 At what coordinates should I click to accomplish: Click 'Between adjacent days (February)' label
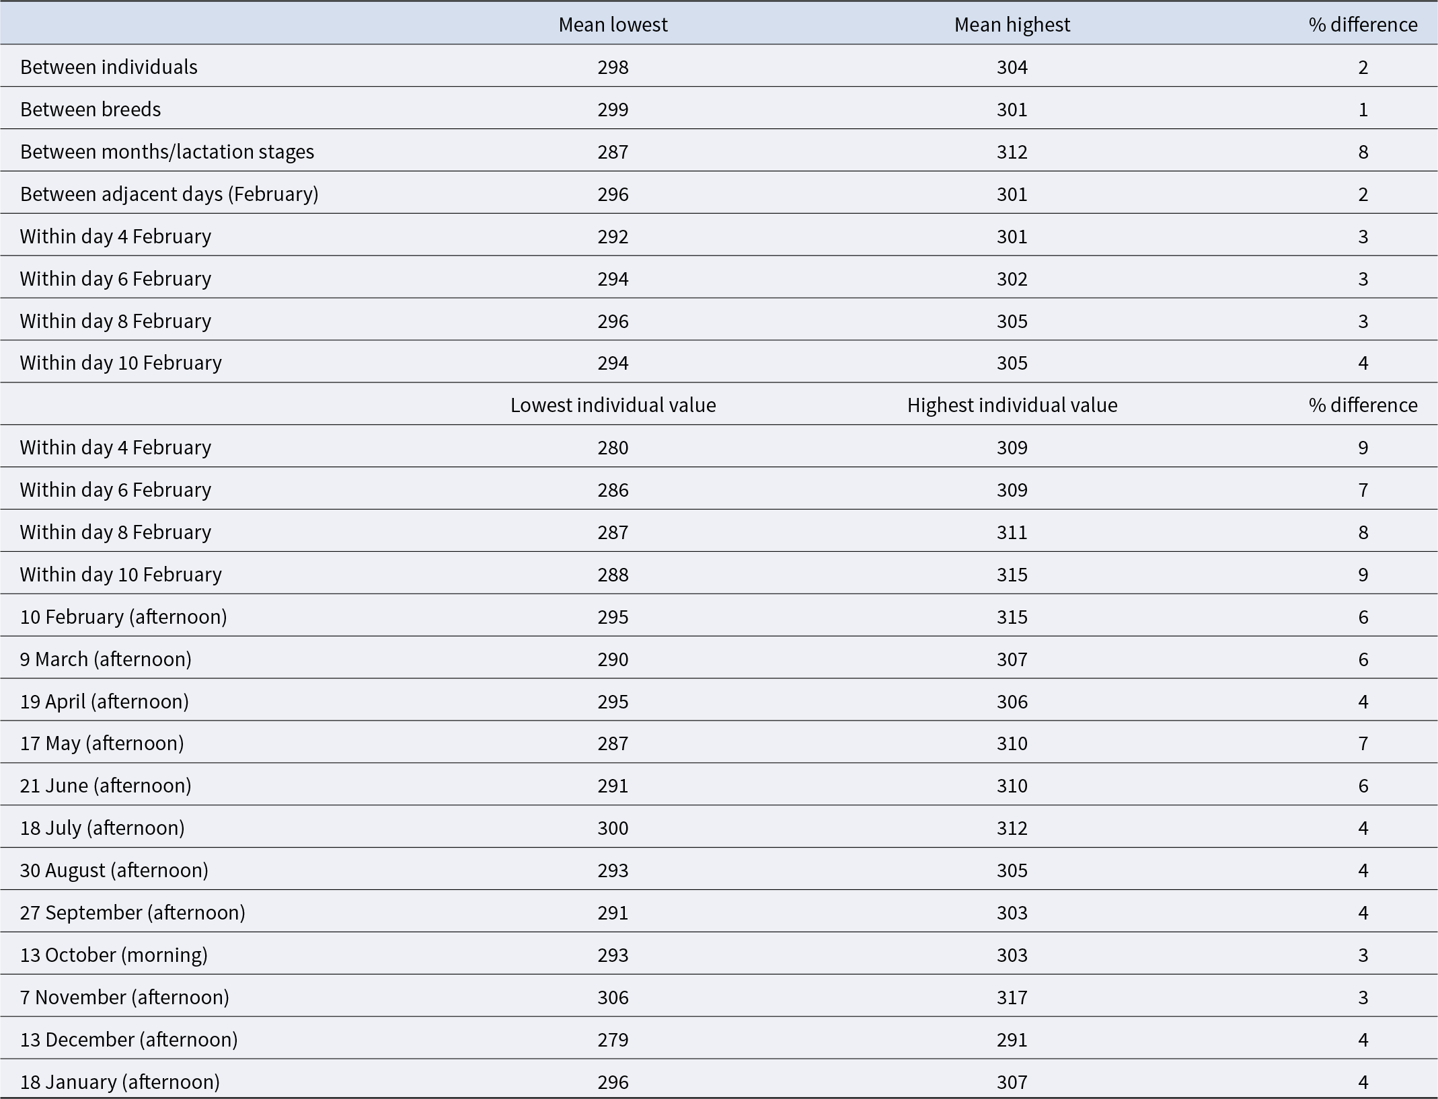click(169, 194)
